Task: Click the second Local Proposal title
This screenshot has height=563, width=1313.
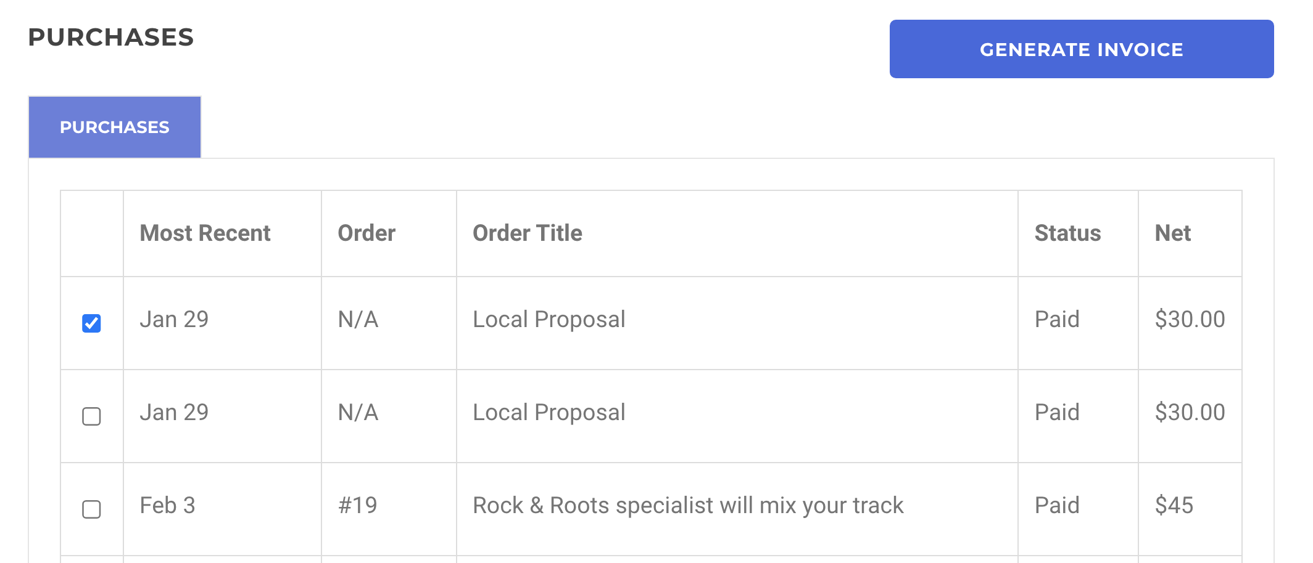Action: click(549, 412)
